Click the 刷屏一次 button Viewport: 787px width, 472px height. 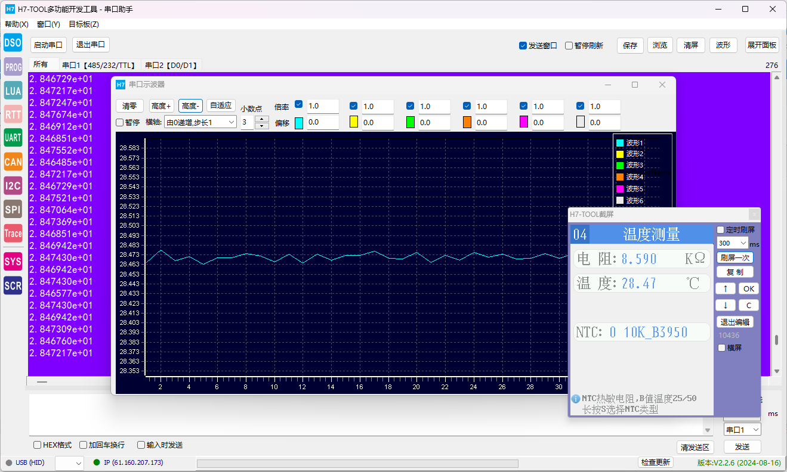(734, 258)
